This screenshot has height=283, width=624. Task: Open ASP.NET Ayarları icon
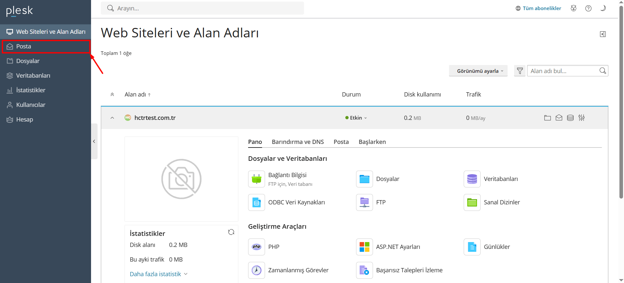click(365, 247)
